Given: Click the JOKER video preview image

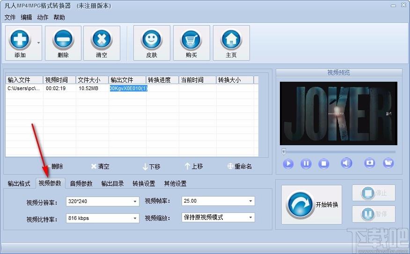Looking at the screenshot, I should pyautogui.click(x=338, y=113).
